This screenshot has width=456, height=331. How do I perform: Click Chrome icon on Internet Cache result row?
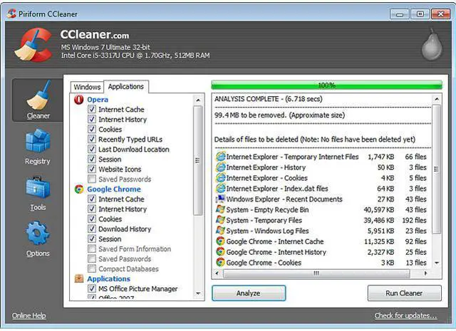(220, 241)
